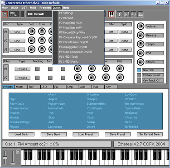Click the Tempo knob
This screenshot has height=168, width=170.
click(x=141, y=44)
